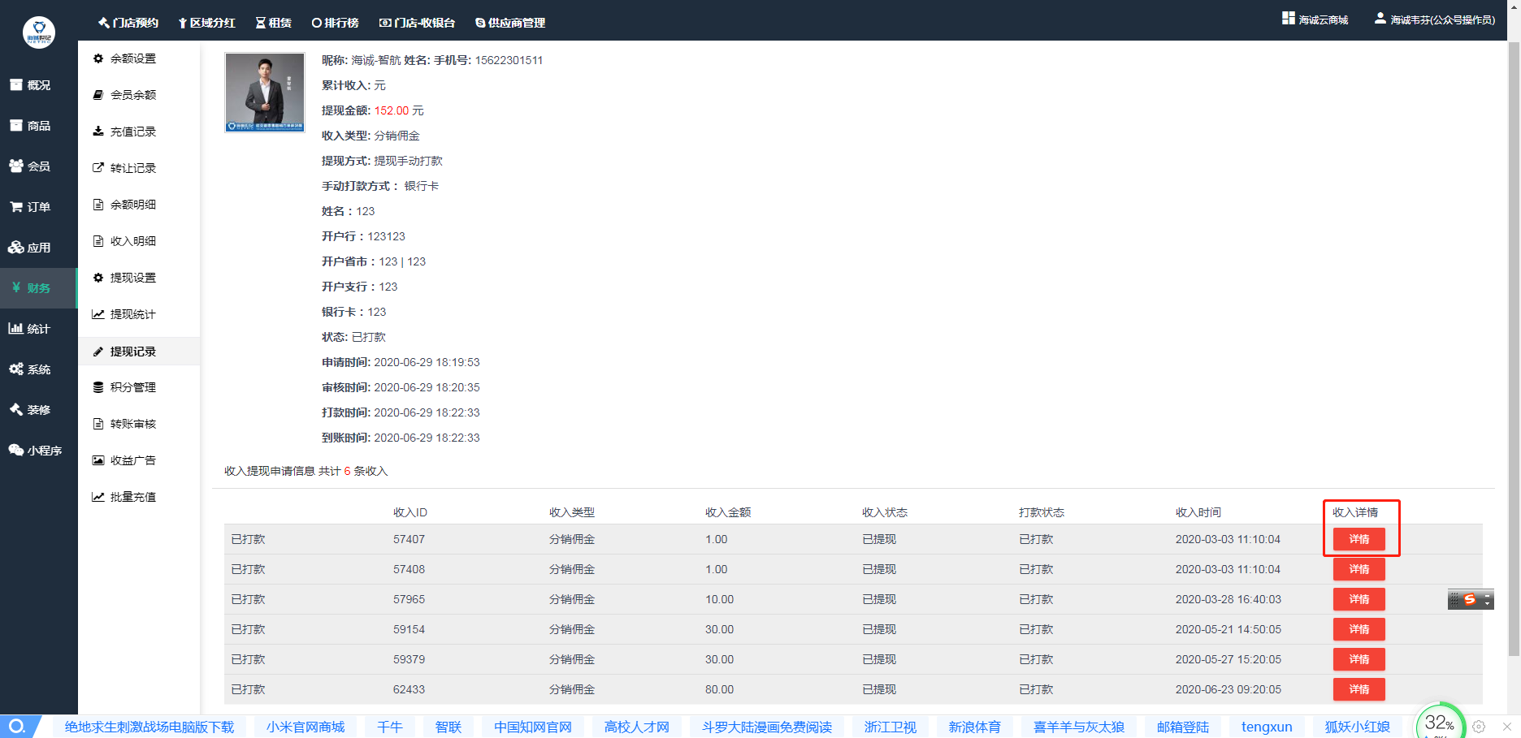
Task: Open 排行榜 in top navigation
Action: (335, 23)
